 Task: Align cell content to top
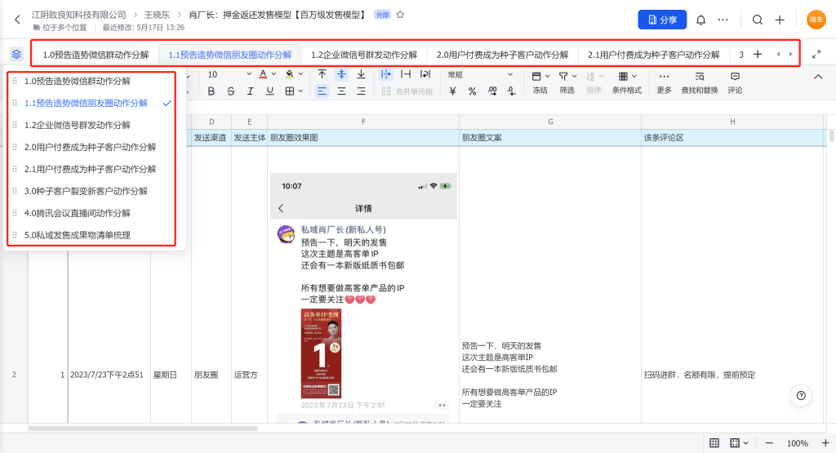322,74
